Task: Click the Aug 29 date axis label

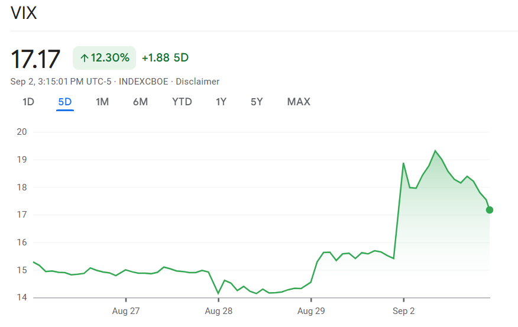Action: 311,311
